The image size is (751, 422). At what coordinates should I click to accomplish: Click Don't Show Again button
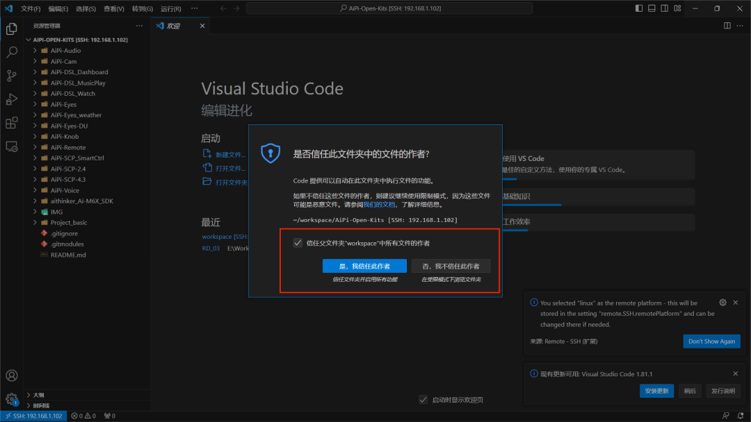pyautogui.click(x=711, y=341)
